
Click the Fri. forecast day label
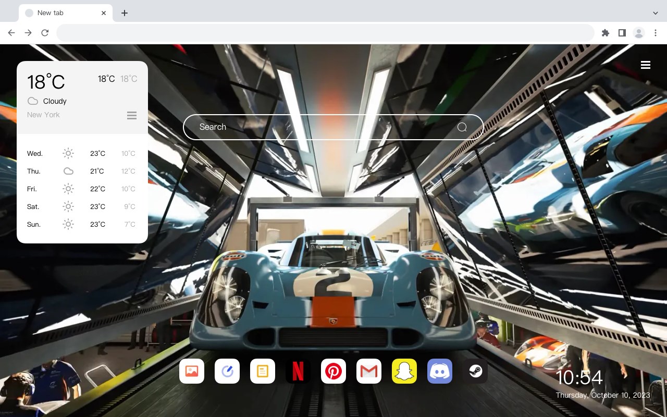coord(32,189)
